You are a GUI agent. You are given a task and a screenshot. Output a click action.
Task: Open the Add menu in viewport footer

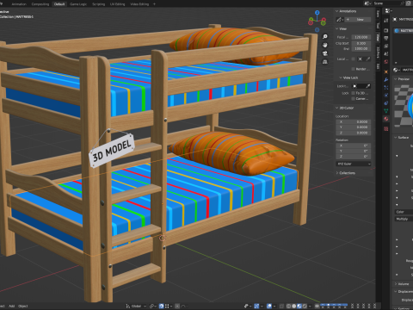pos(11,306)
